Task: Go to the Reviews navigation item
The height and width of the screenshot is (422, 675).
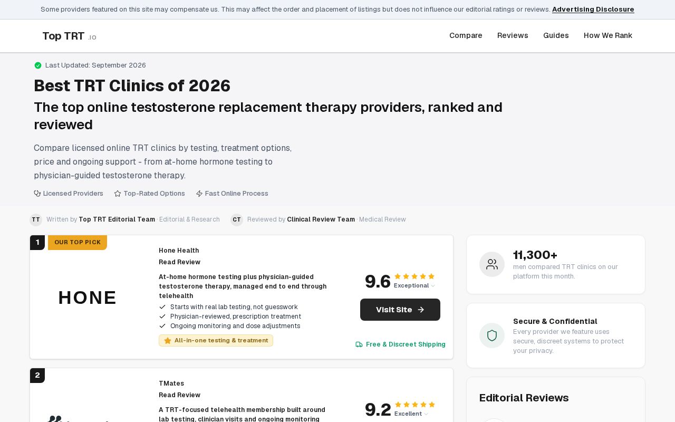Action: coord(513,36)
